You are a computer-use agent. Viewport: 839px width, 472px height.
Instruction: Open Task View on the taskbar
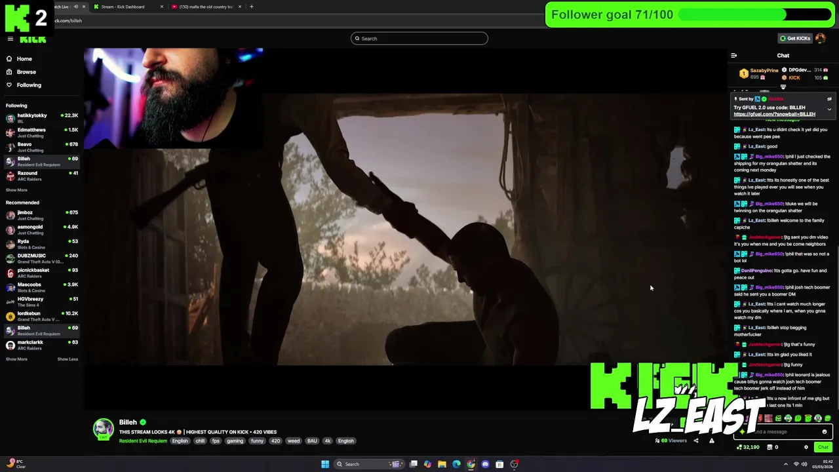click(x=414, y=464)
